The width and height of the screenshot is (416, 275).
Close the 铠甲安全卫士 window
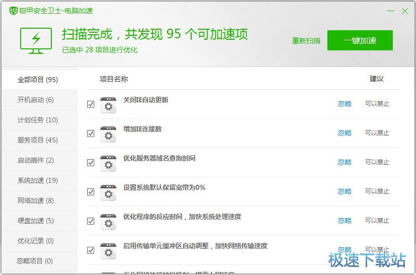(405, 11)
